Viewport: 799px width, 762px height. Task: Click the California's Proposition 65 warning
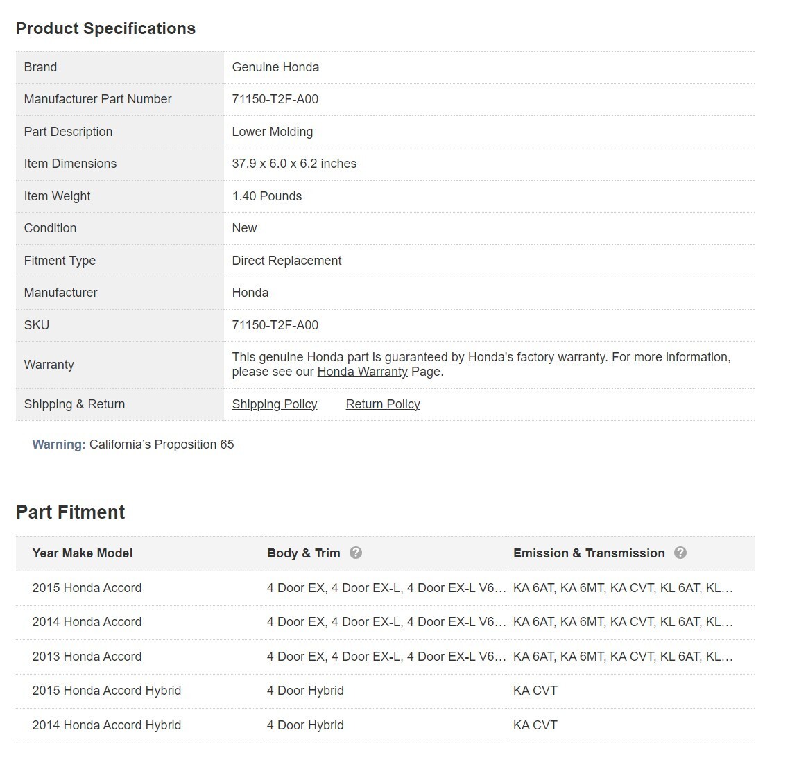click(x=162, y=444)
